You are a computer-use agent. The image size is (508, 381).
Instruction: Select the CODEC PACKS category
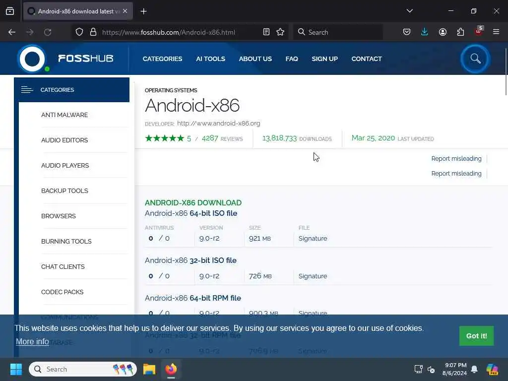pyautogui.click(x=62, y=292)
